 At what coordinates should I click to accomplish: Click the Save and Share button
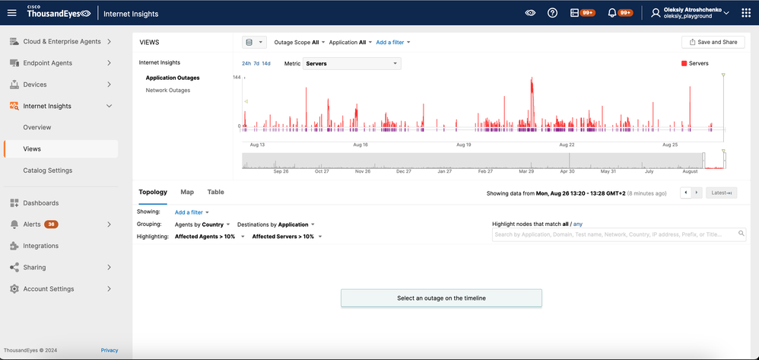[713, 42]
